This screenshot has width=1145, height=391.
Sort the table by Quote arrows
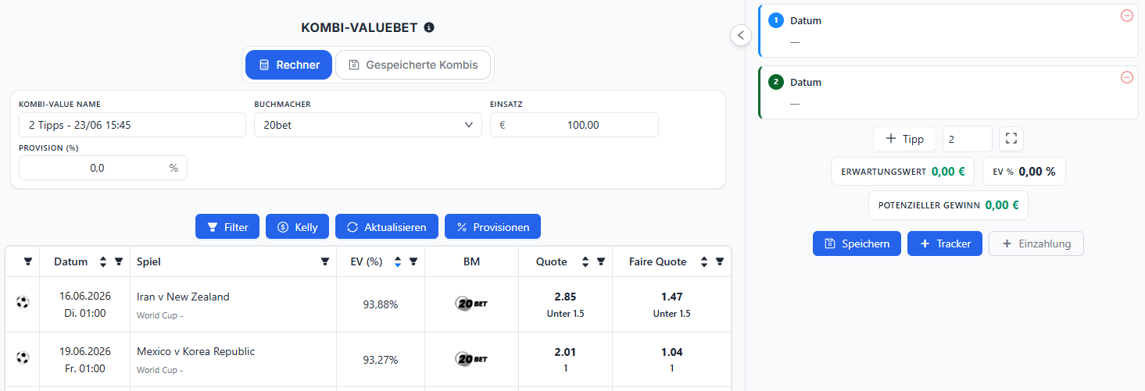pos(585,262)
